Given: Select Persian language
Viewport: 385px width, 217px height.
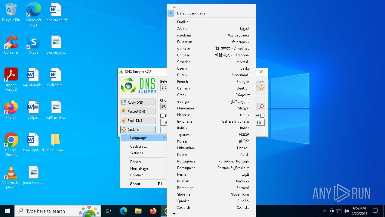Looking at the screenshot, I should coord(211,175).
